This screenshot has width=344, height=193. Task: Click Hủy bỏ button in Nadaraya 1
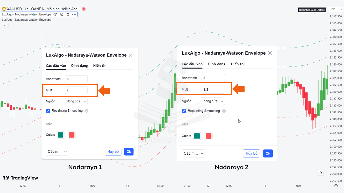tap(113, 151)
